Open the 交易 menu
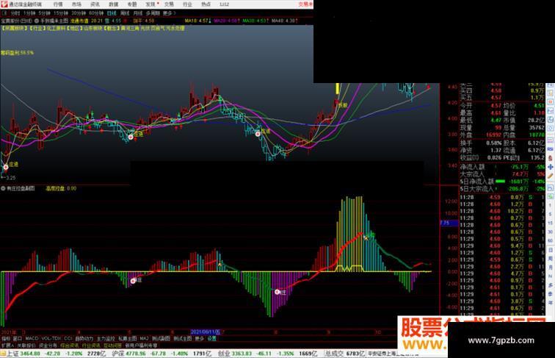The image size is (555, 358). pyautogui.click(x=169, y=4)
